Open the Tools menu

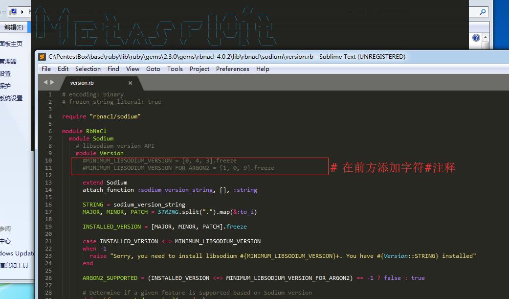coord(175,69)
